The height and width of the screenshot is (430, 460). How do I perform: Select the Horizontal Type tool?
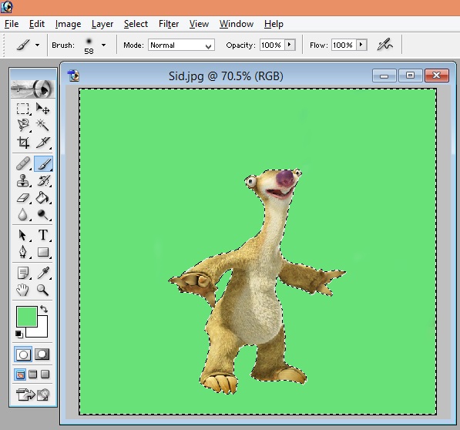pyautogui.click(x=43, y=235)
